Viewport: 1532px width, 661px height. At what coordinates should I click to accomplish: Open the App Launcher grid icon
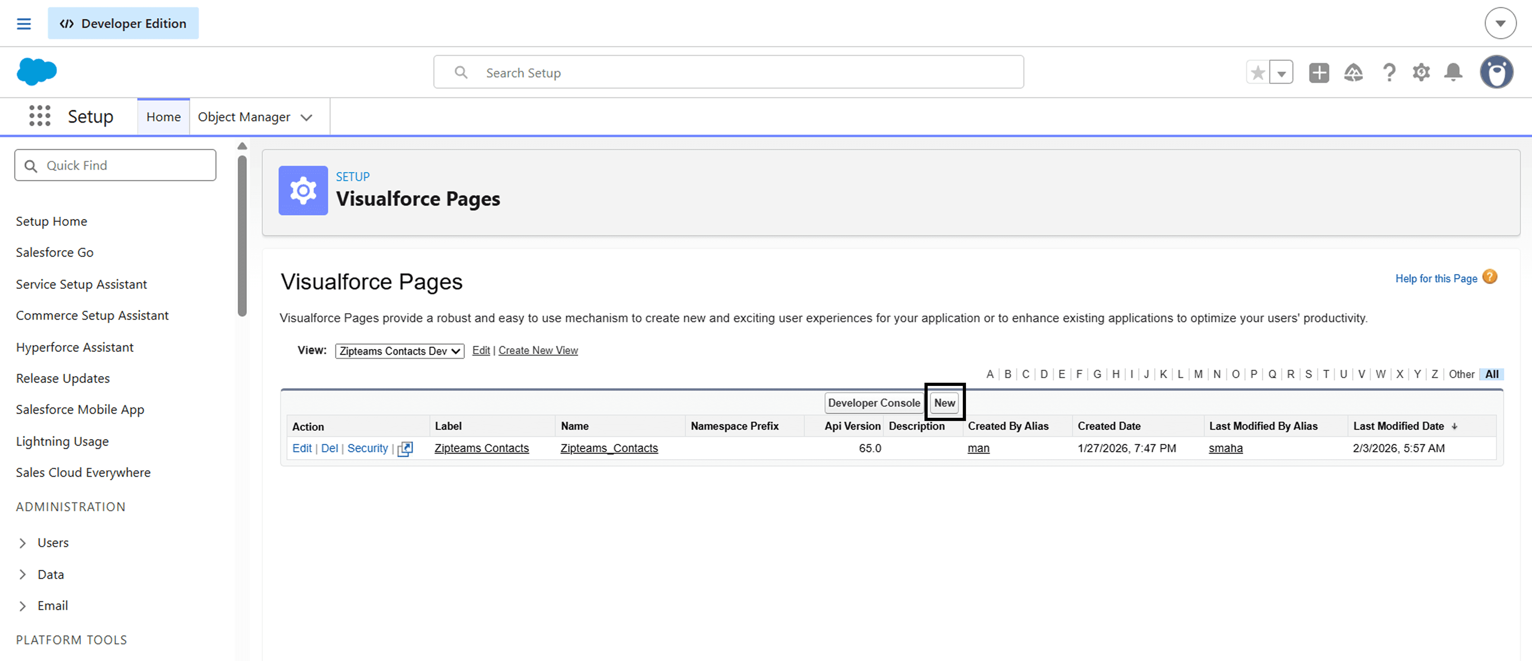tap(40, 116)
